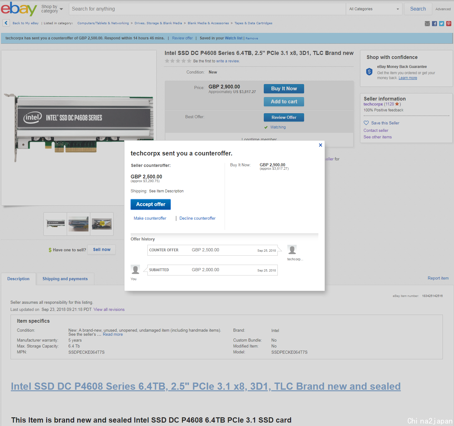Open seller feedback score 1128

(x=389, y=104)
